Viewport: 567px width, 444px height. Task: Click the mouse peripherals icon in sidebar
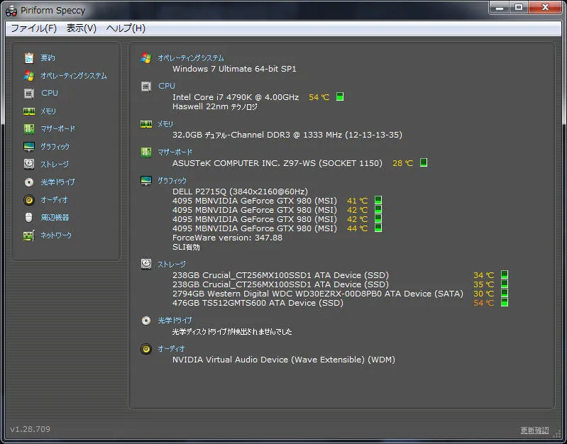click(28, 217)
